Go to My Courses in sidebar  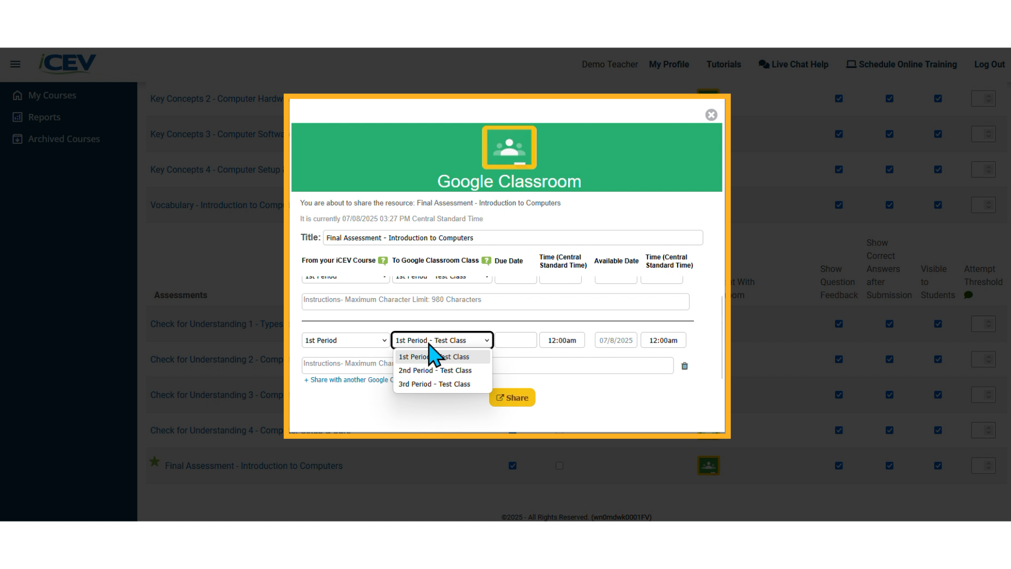coord(52,95)
